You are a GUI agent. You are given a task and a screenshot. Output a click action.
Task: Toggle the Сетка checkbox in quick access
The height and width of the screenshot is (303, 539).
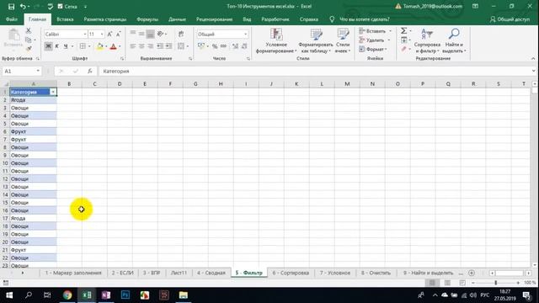tap(61, 7)
